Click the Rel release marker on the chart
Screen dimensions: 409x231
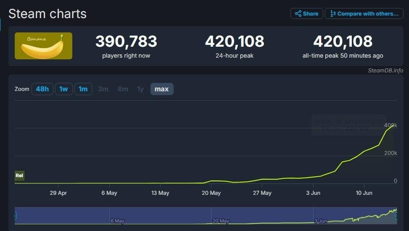point(19,175)
